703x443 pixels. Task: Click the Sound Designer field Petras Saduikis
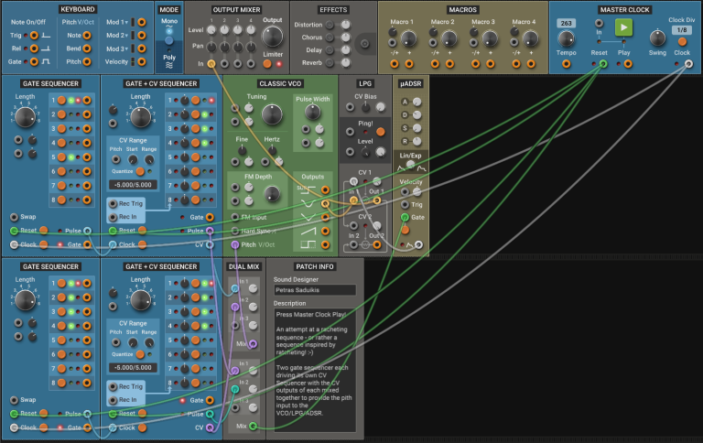[315, 290]
